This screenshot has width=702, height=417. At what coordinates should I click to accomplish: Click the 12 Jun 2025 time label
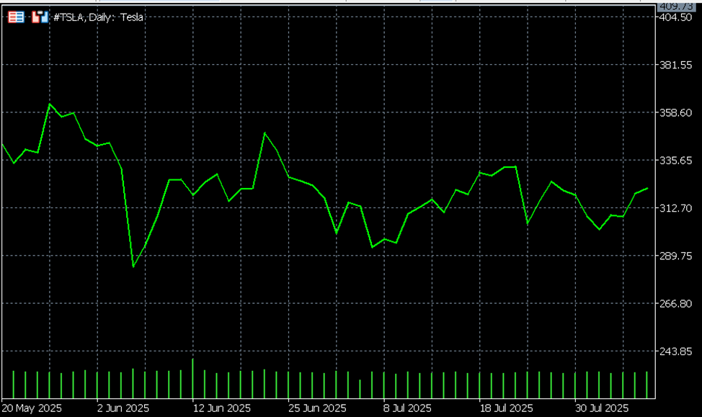click(221, 408)
